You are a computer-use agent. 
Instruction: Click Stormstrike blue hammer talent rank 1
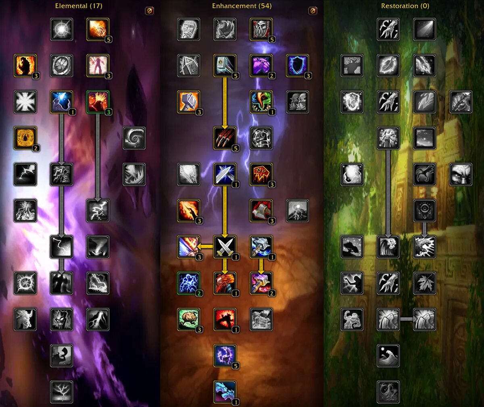pos(261,247)
